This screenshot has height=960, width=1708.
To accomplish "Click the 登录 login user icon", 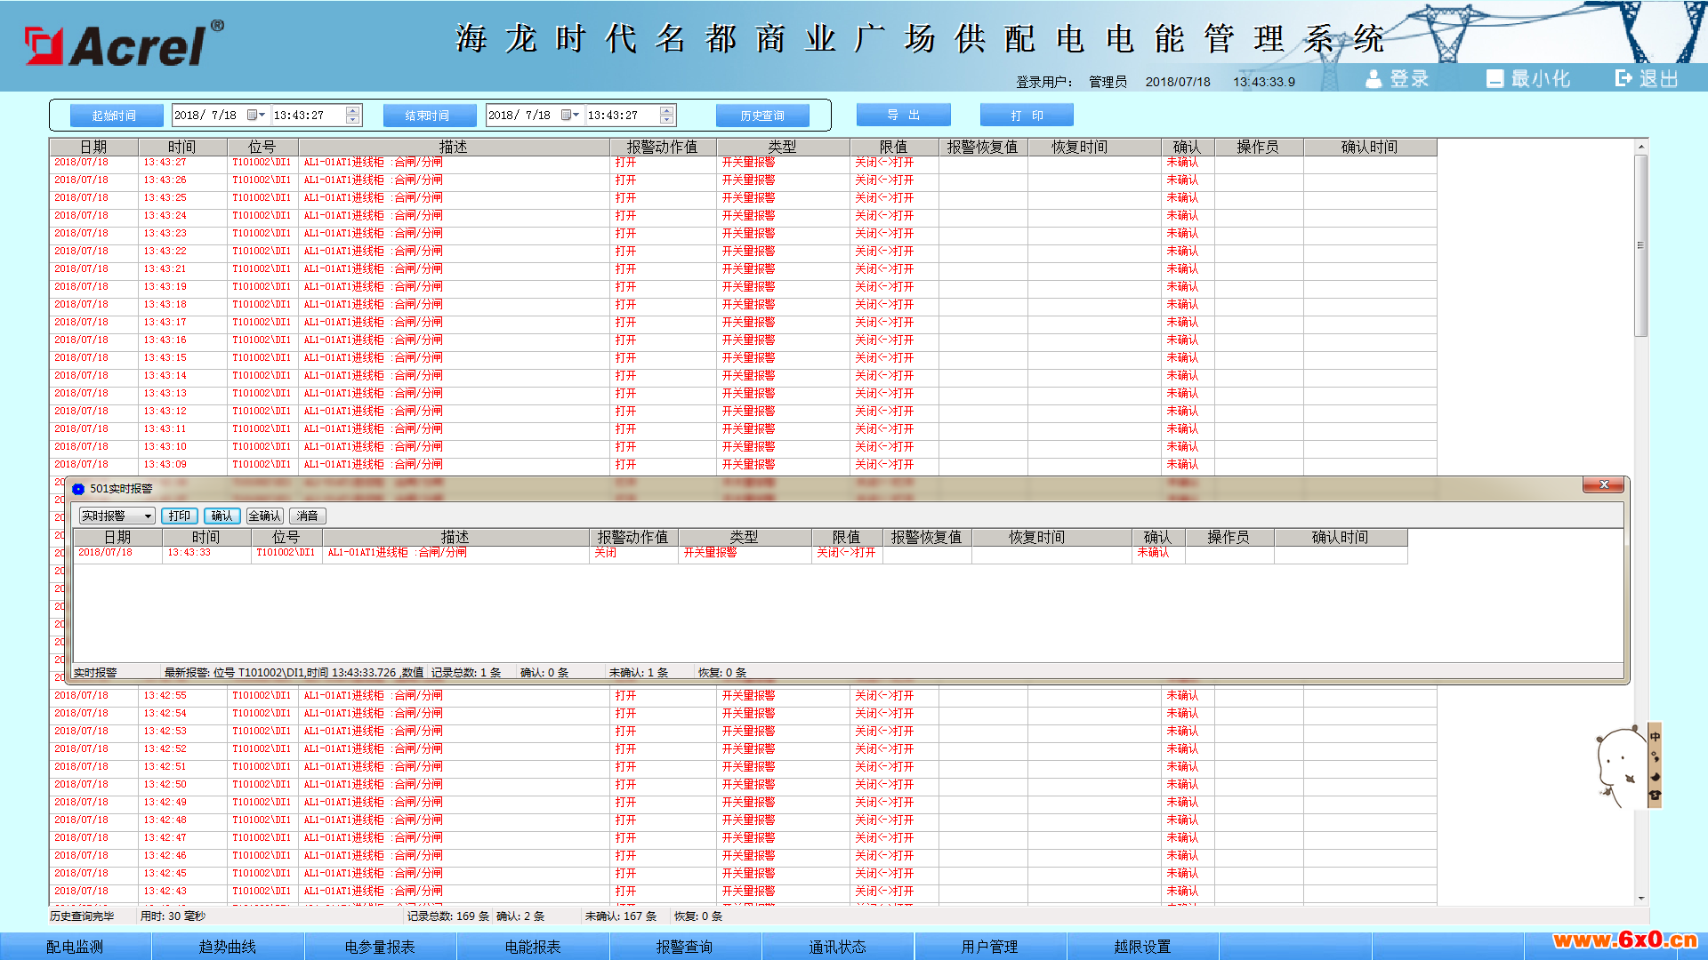I will [x=1374, y=79].
